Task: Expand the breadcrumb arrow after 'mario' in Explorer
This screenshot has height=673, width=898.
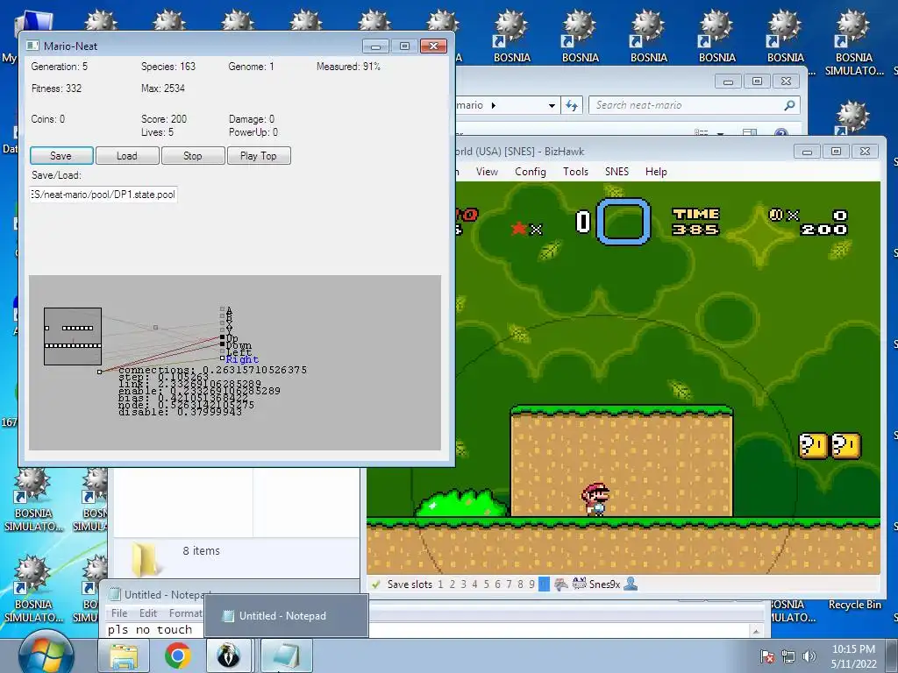Action: [x=494, y=105]
